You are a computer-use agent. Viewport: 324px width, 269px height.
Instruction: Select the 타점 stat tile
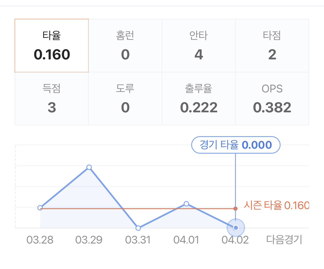pos(272,46)
